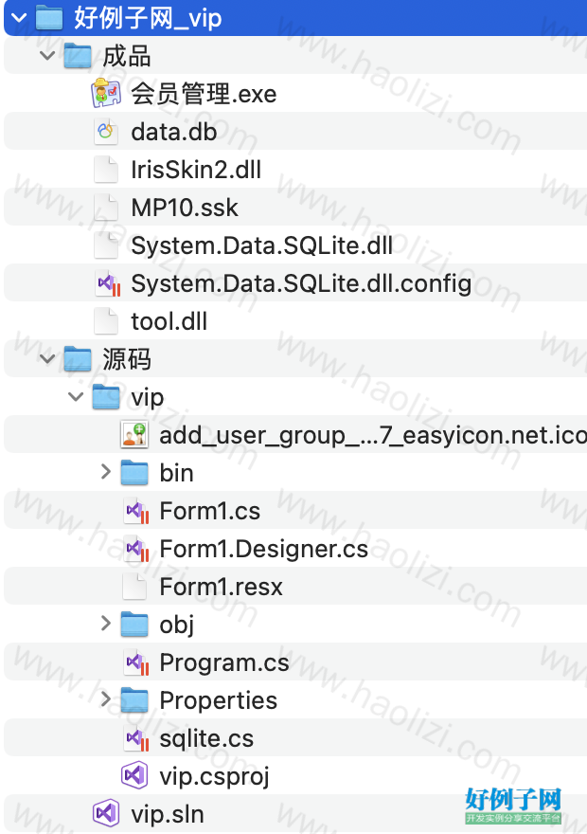
Task: Select the IrisSkin2.dll file row
Action: pos(295,170)
